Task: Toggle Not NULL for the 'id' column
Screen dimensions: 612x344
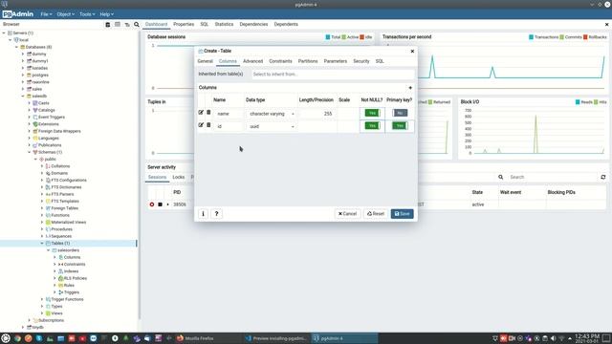Action: (372, 125)
